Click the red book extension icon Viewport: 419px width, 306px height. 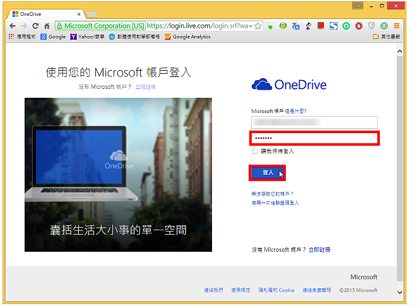(321, 26)
